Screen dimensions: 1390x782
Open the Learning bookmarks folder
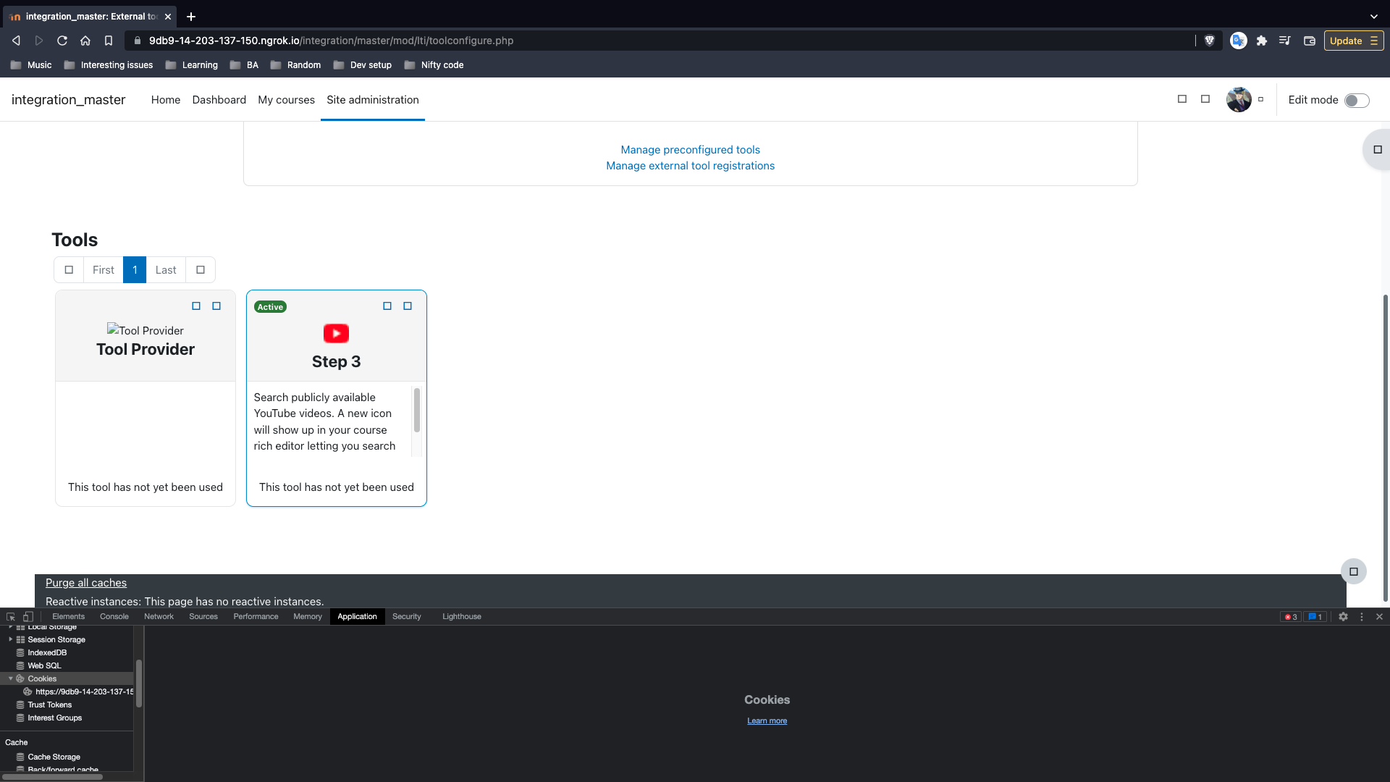click(192, 65)
